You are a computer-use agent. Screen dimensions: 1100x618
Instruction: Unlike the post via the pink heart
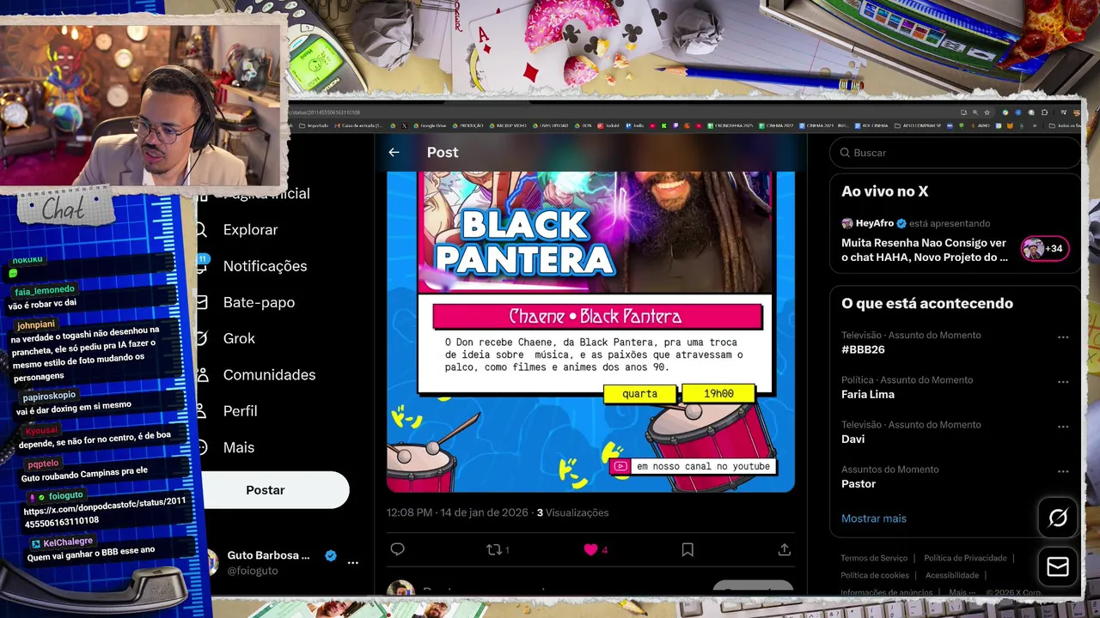[x=590, y=549]
